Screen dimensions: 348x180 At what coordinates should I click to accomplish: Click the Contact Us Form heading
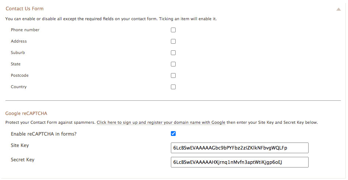[x=24, y=9]
